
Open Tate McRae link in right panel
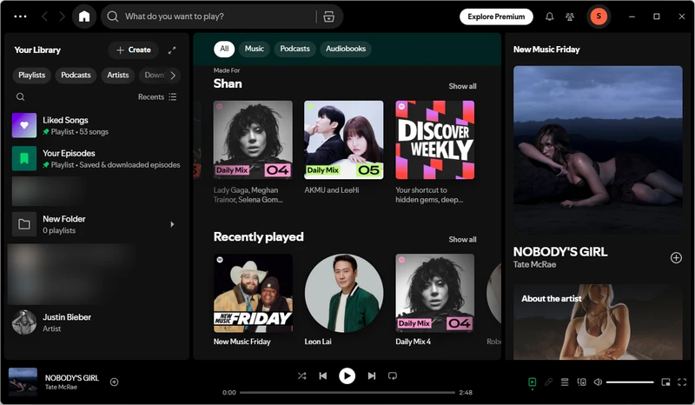534,265
